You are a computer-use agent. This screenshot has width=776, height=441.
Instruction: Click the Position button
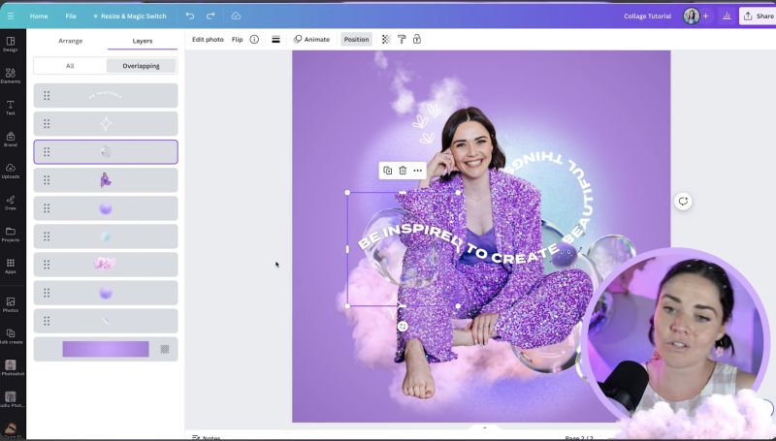(x=356, y=39)
